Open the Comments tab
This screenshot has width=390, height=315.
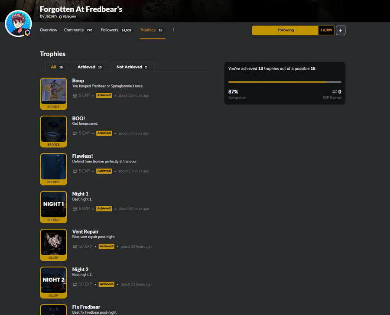pyautogui.click(x=78, y=30)
